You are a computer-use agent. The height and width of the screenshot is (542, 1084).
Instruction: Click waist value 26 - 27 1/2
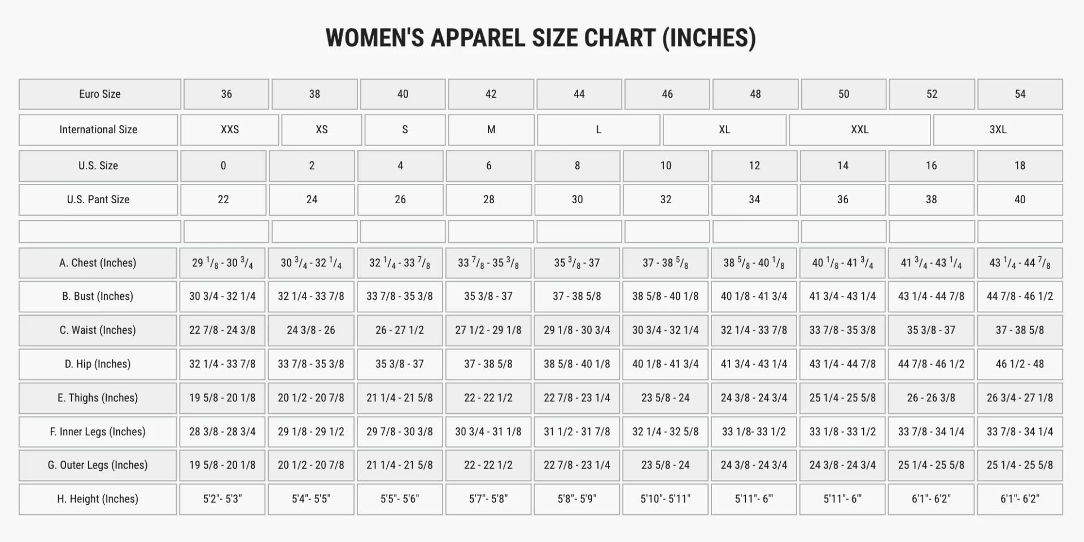pyautogui.click(x=400, y=330)
